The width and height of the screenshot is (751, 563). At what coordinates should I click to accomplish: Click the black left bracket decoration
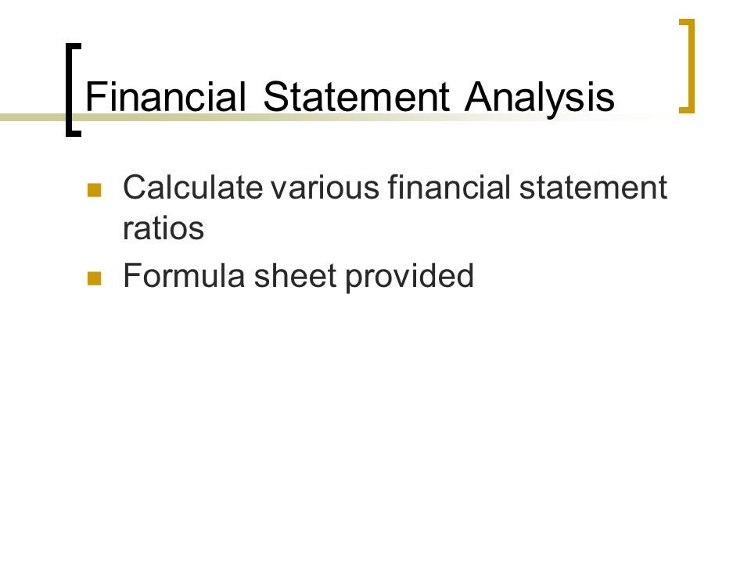pos(74,90)
